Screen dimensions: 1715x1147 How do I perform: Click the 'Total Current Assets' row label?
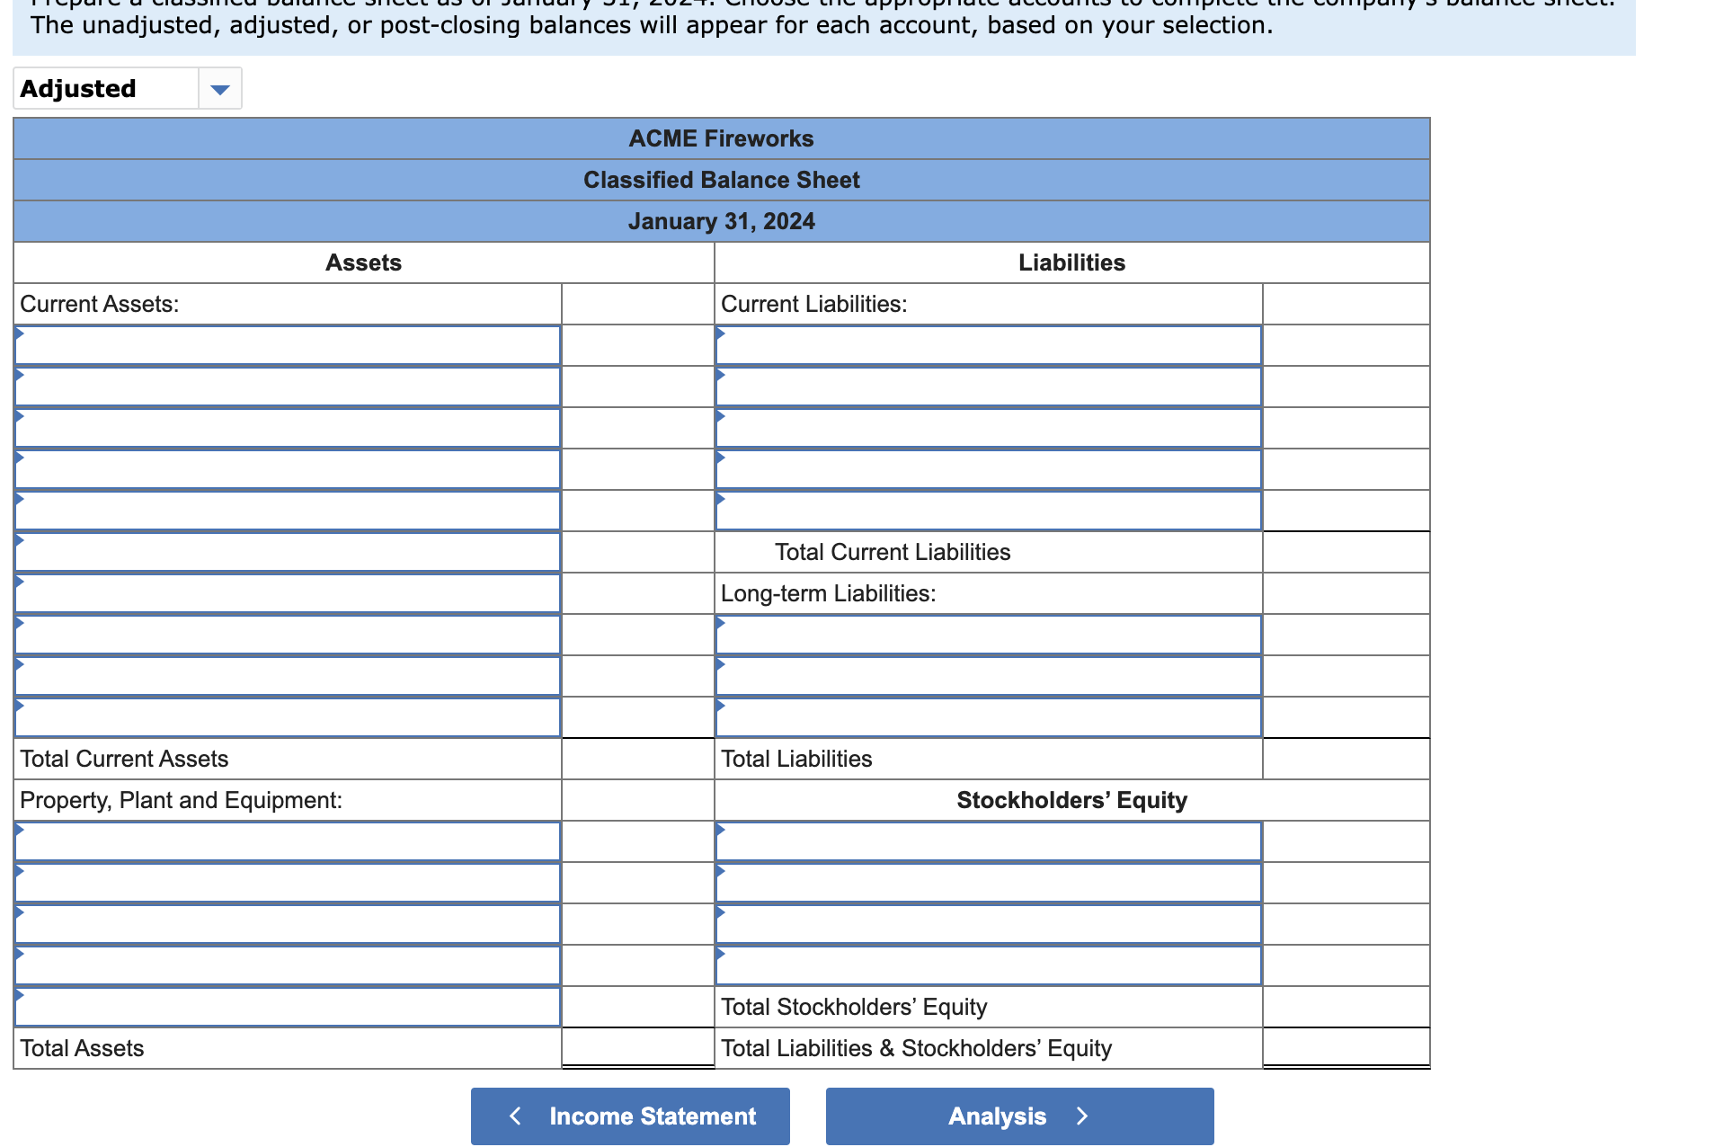tap(124, 759)
